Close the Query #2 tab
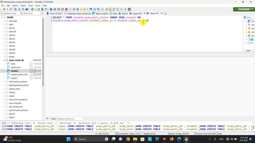Screen dimensions: 255x143 point(145,13)
